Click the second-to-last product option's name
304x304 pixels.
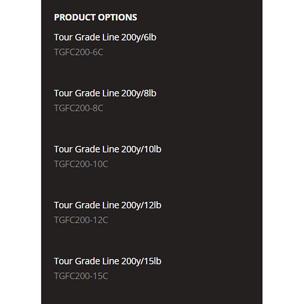107,205
